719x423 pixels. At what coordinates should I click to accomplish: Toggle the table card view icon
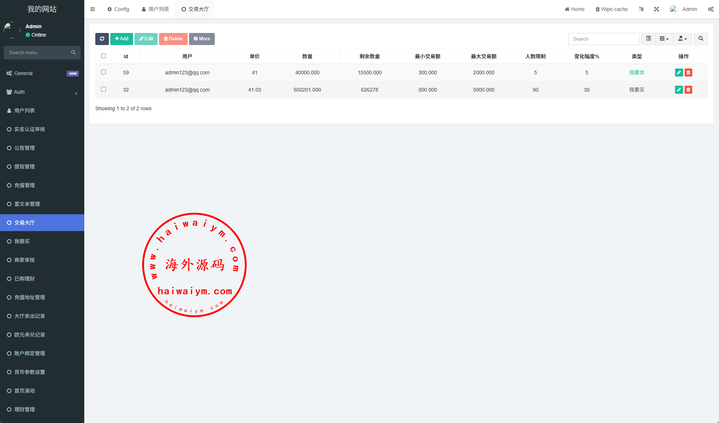648,39
